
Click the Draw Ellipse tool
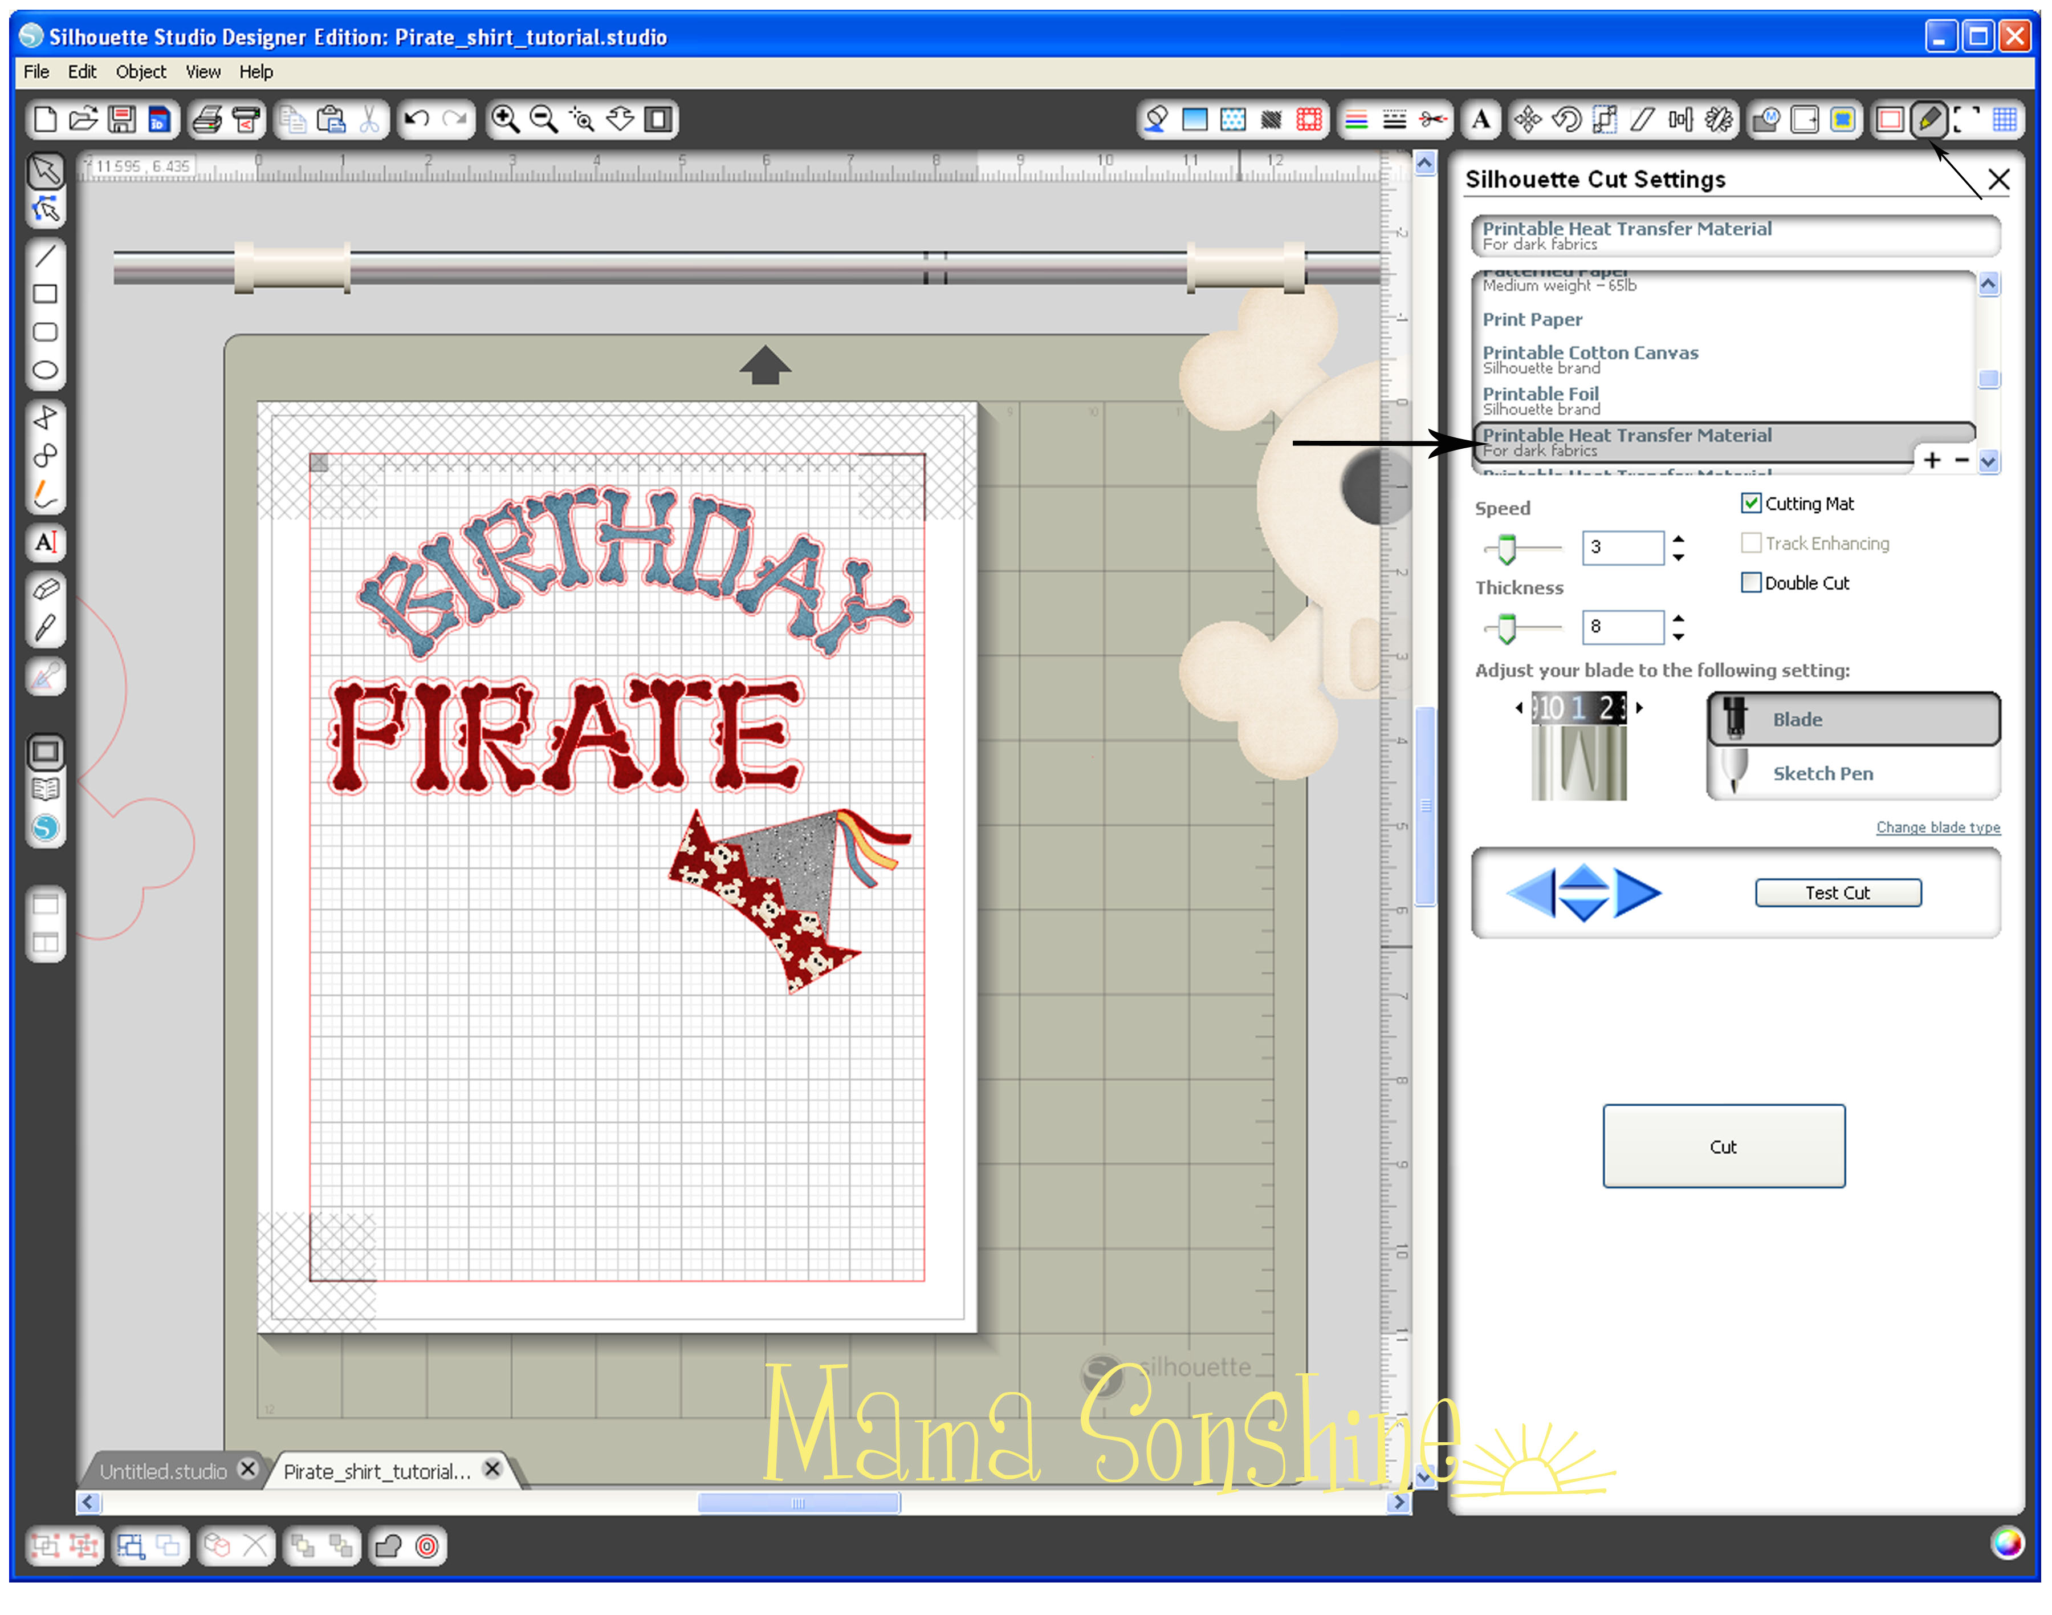coord(46,371)
